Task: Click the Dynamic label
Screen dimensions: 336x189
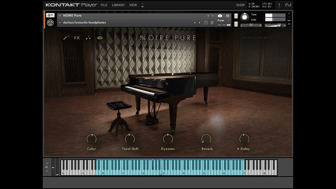Action: point(168,149)
